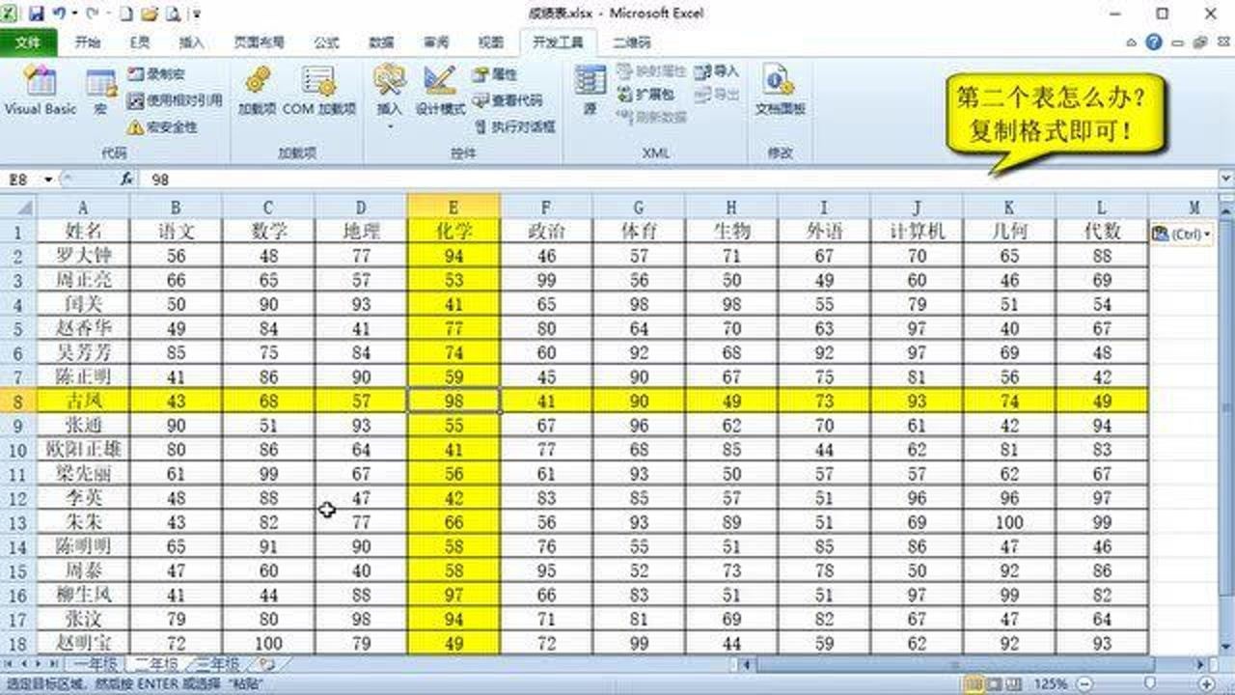Click Run Dialog (执行对话框)
The image size is (1235, 695).
pos(515,126)
